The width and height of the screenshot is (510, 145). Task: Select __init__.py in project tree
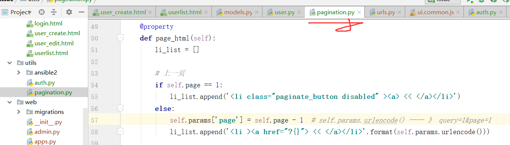click(48, 122)
